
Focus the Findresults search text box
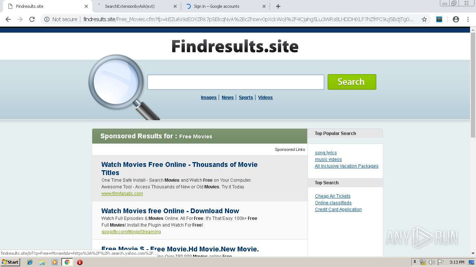pyautogui.click(x=236, y=82)
